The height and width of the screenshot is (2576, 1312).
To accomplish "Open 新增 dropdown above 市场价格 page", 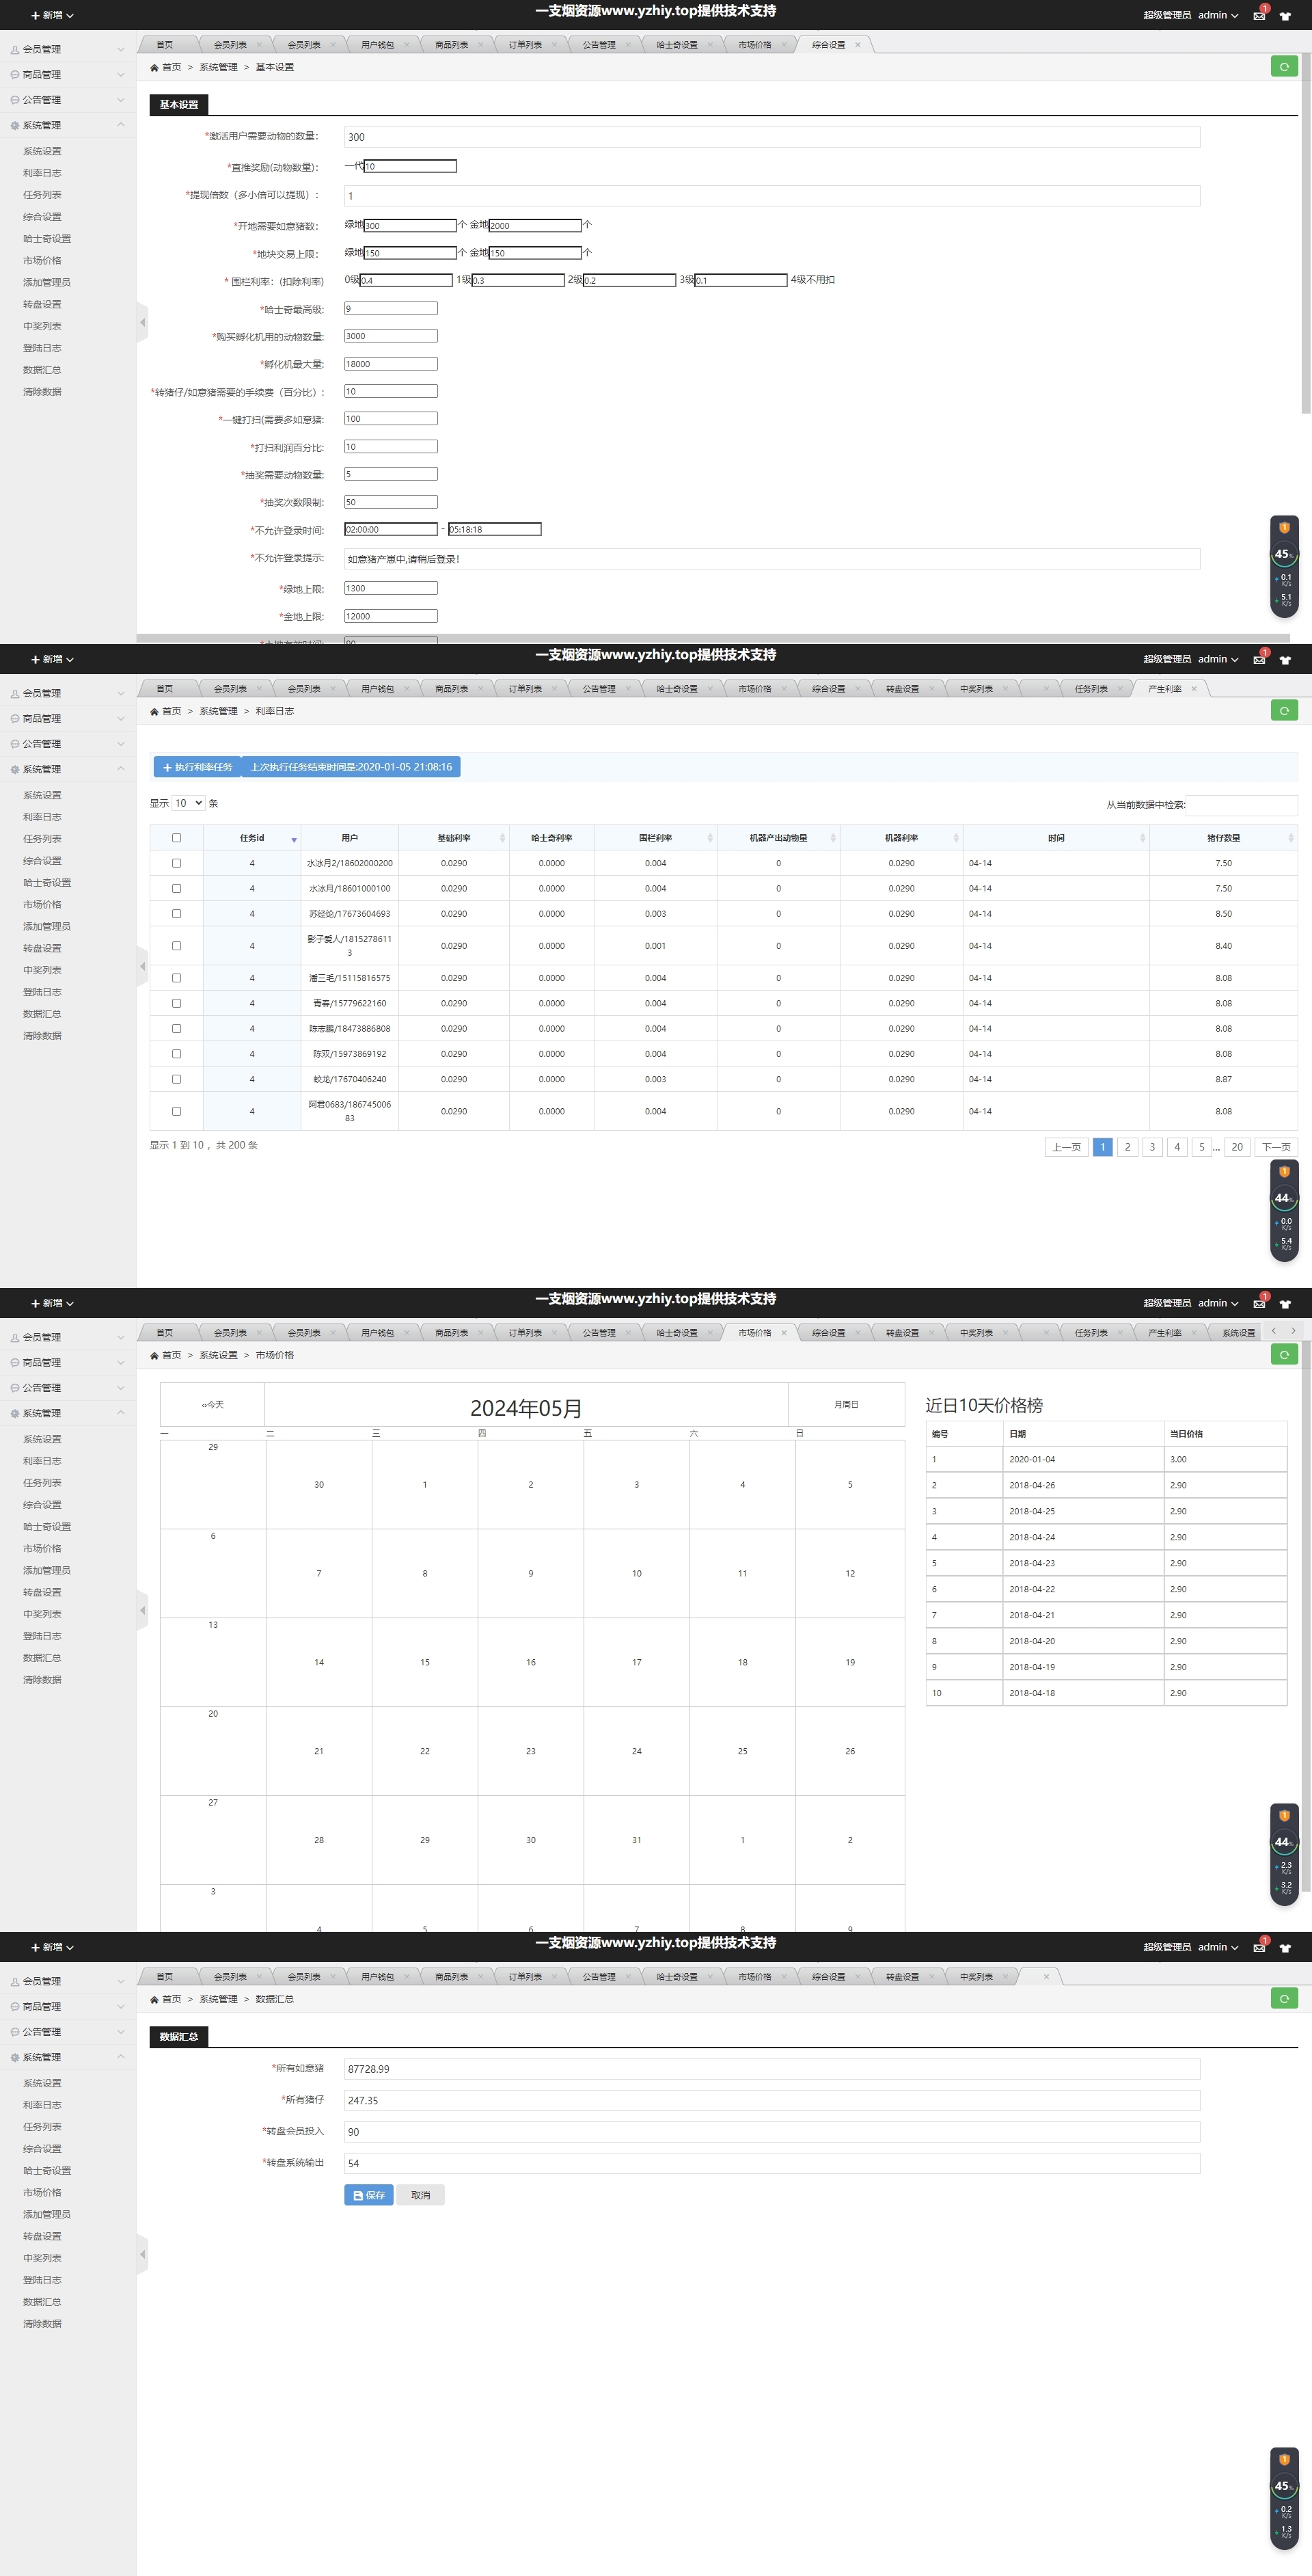I will [x=52, y=1304].
